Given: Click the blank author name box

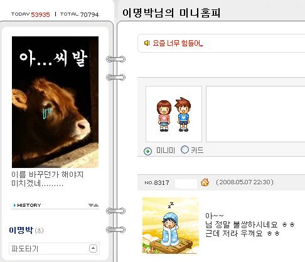Looking at the screenshot, I should 186,183.
